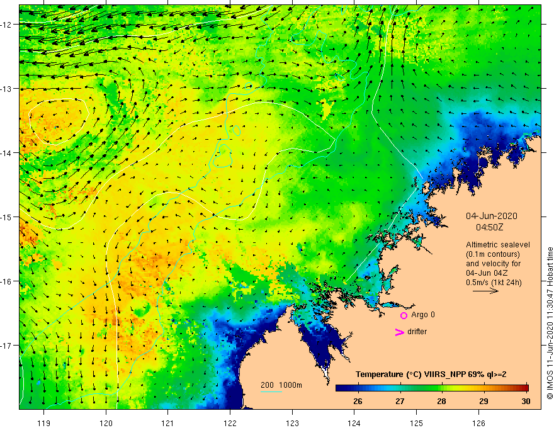554x428 pixels.
Task: Click the 28 tick label on colorbar
Action: click(442, 401)
